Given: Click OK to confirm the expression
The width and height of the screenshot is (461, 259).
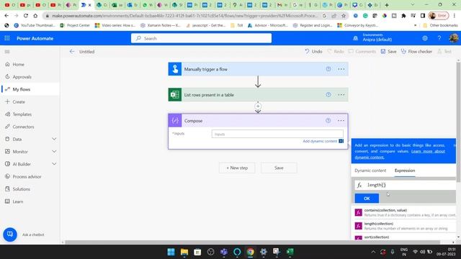Looking at the screenshot, I should tap(367, 199).
